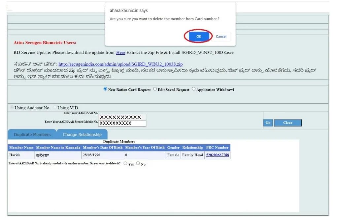
Task: Open the secugenindia.com zip file link
Action: click(x=120, y=64)
